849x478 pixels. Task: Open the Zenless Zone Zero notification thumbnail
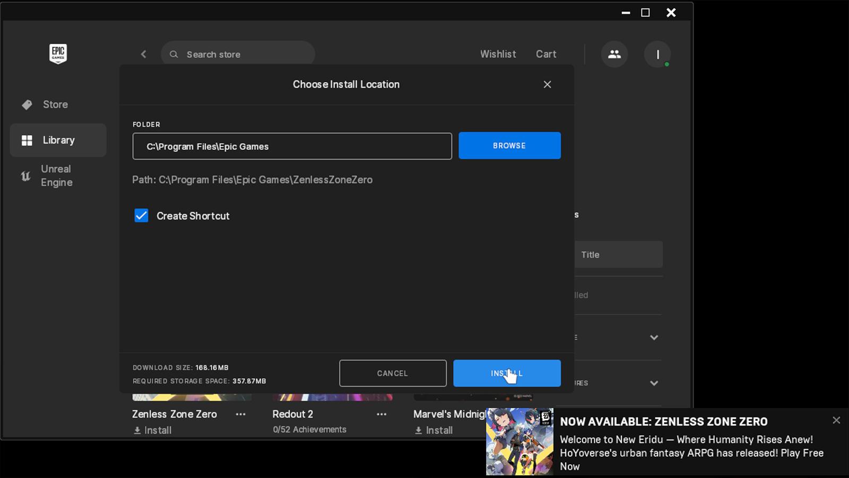click(519, 441)
